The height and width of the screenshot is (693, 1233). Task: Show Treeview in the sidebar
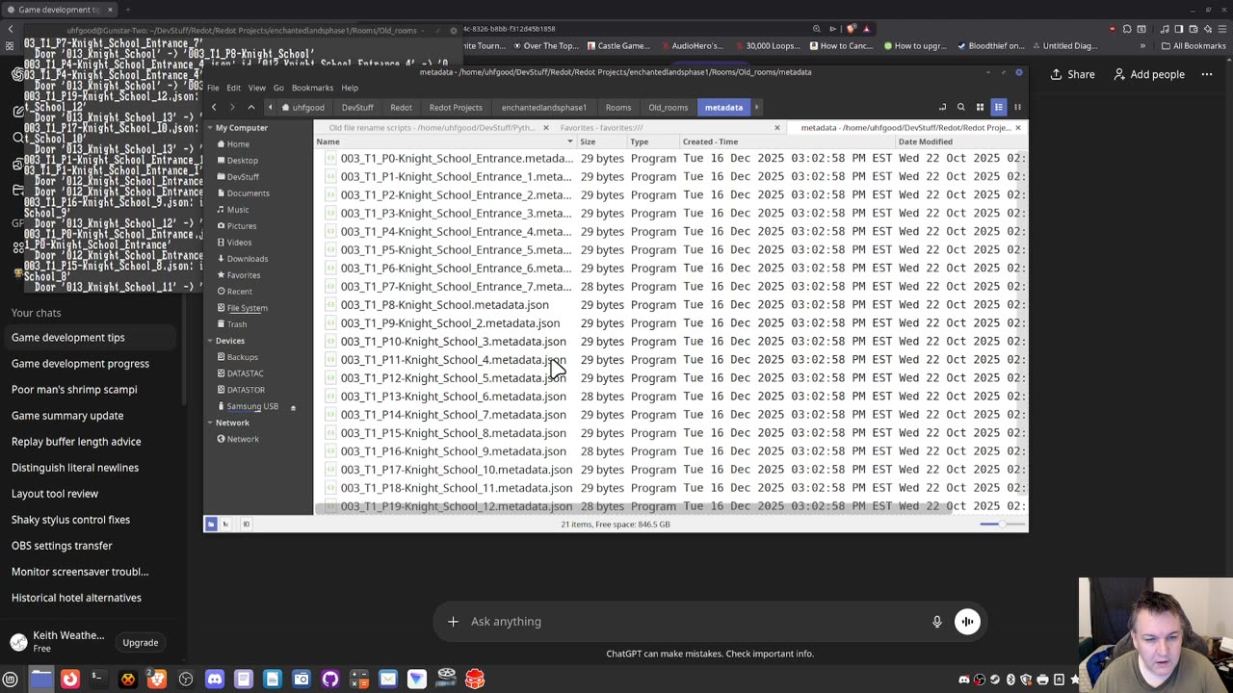(225, 524)
